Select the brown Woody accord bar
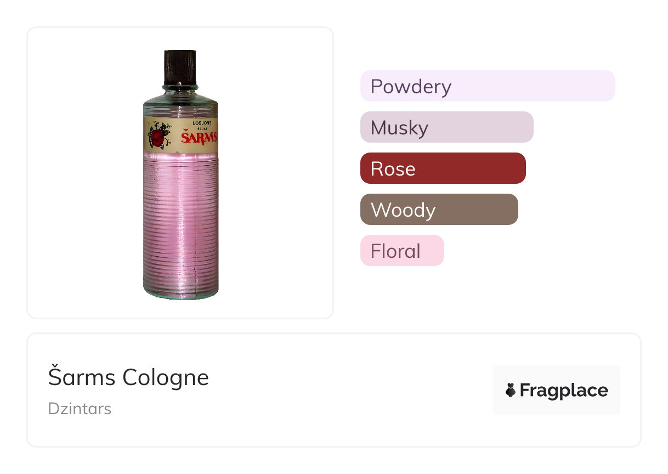This screenshot has width=668, height=474. pos(439,210)
